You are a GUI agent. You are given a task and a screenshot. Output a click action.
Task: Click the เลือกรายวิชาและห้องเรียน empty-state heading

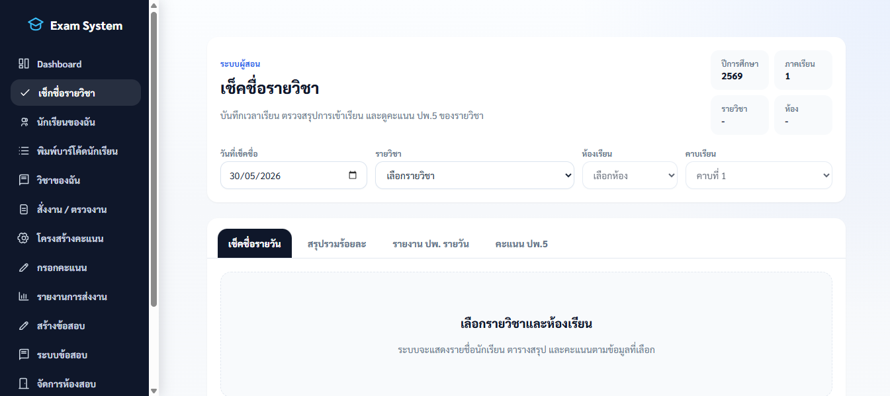tap(526, 324)
